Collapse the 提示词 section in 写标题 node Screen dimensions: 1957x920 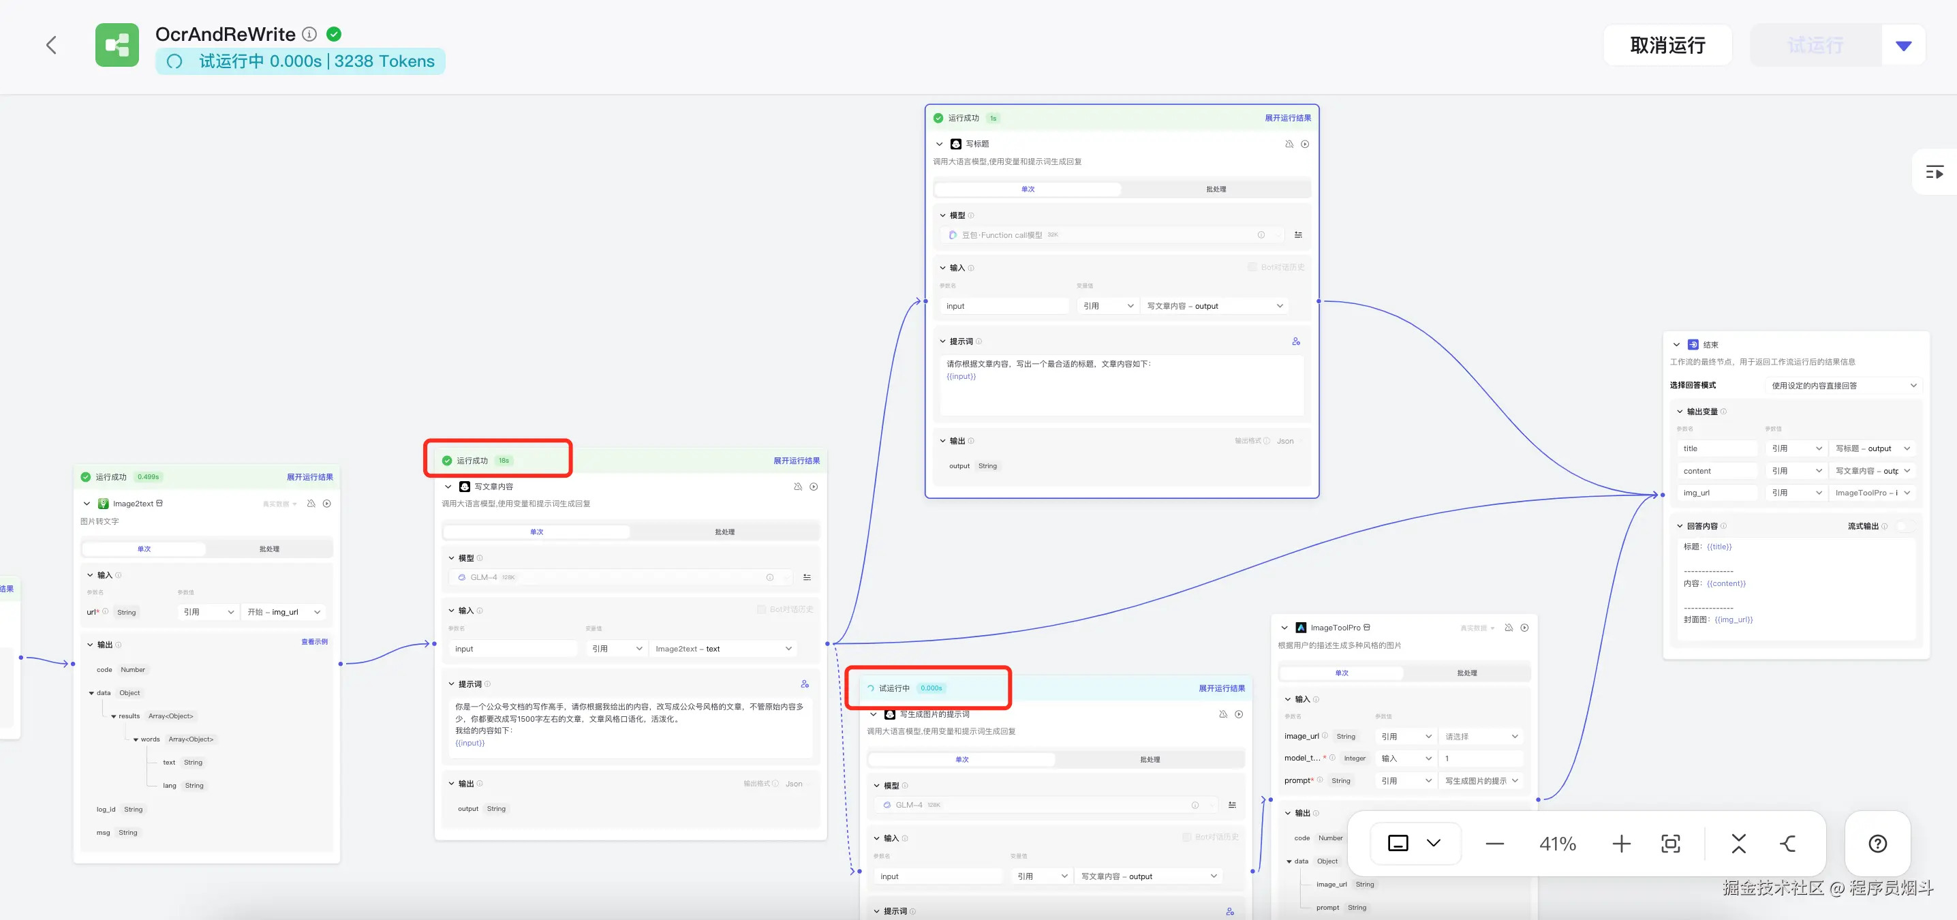[943, 342]
